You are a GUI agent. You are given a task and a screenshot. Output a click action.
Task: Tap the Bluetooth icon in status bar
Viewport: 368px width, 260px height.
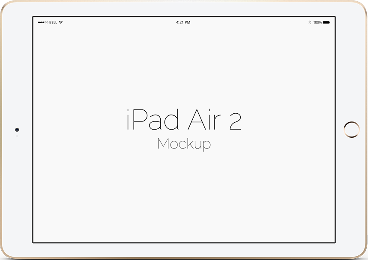coord(310,22)
